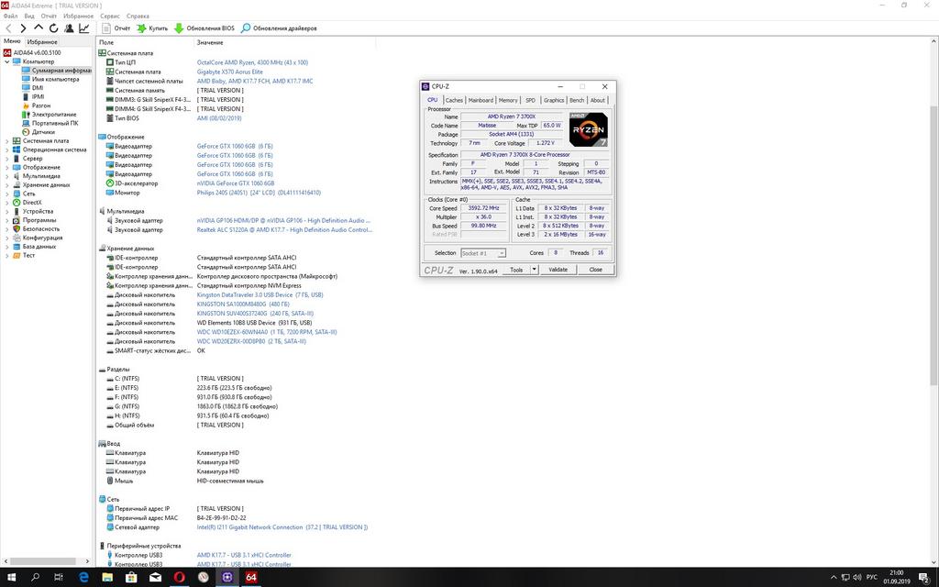Switch to the Bench tab in CPU-Z

577,100
